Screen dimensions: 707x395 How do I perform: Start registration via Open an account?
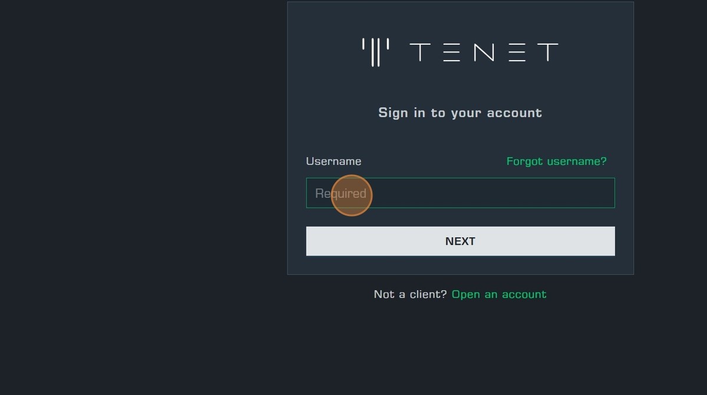pos(499,294)
